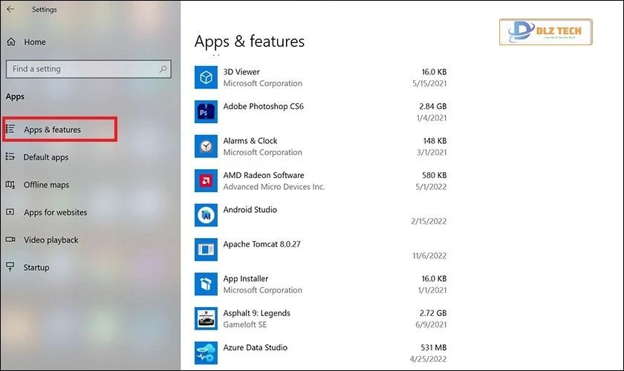The image size is (624, 371).
Task: Click the 3/1/2021 install date
Action: [x=432, y=152]
